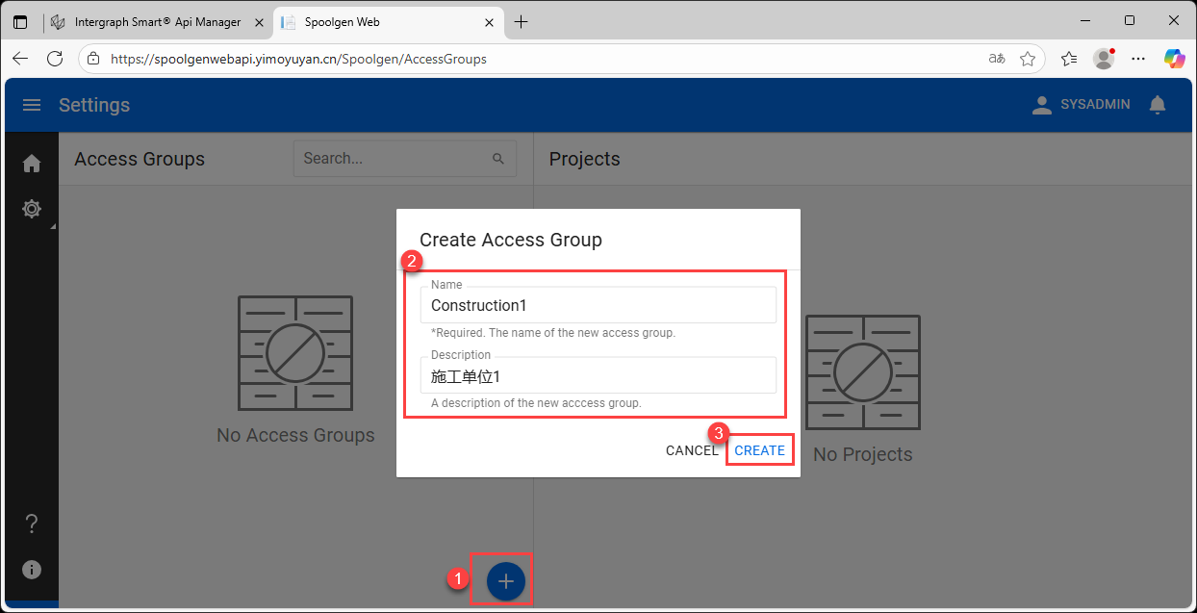Open the notifications bell

click(1158, 105)
